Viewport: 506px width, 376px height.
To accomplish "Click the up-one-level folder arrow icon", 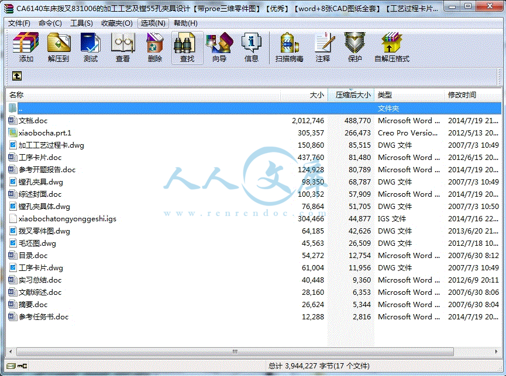I will (17, 76).
